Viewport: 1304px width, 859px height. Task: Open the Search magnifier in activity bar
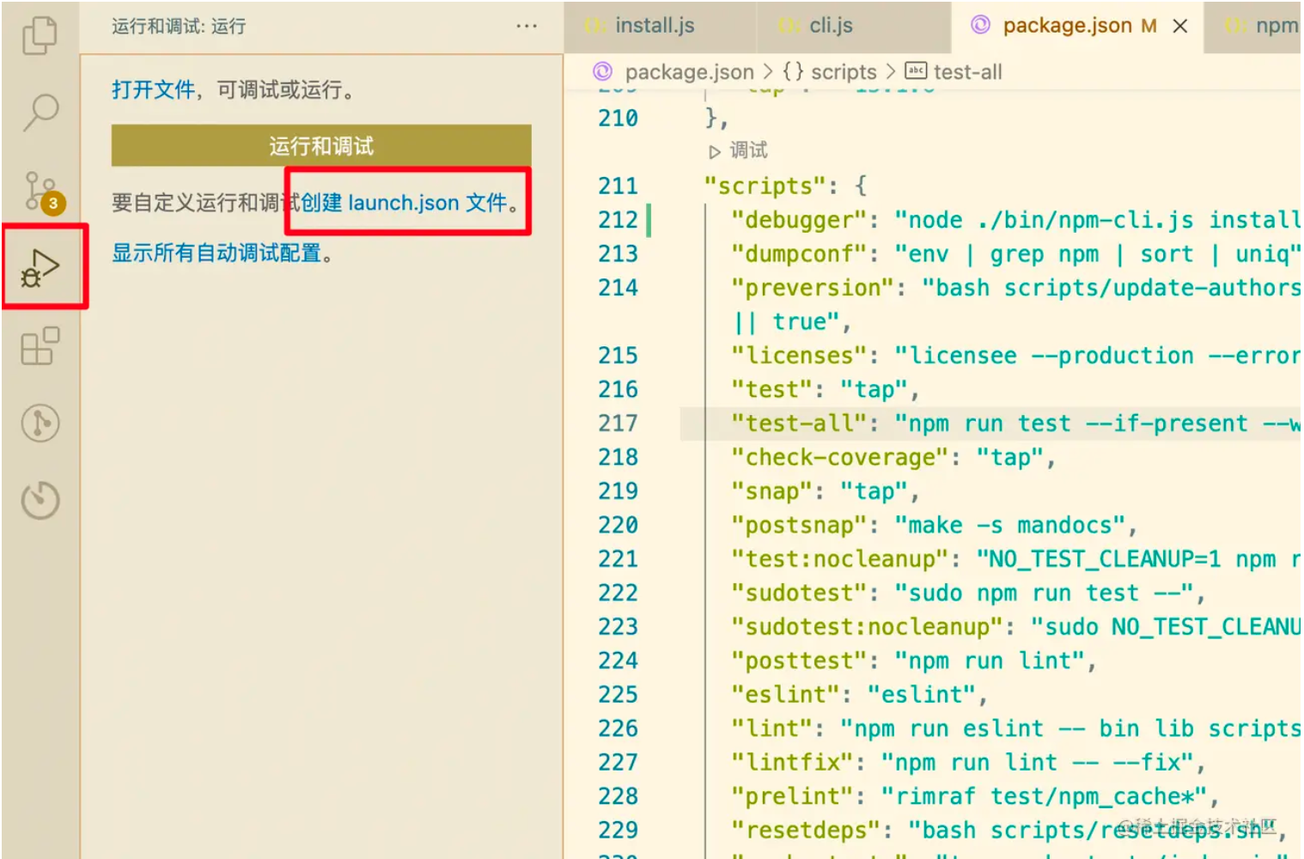[x=40, y=112]
